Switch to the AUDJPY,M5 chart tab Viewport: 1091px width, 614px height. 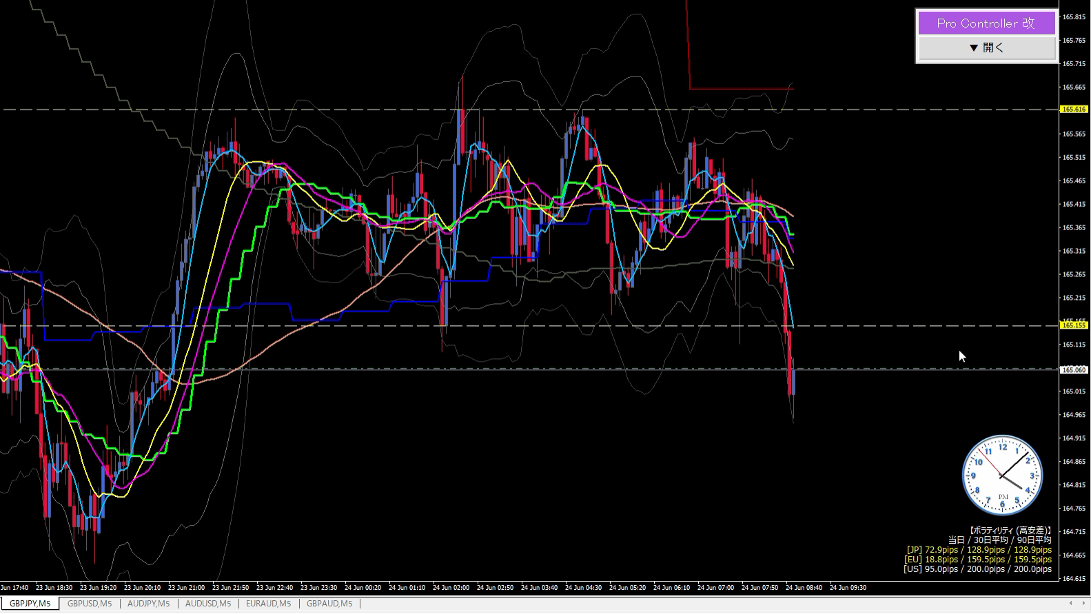click(x=149, y=604)
